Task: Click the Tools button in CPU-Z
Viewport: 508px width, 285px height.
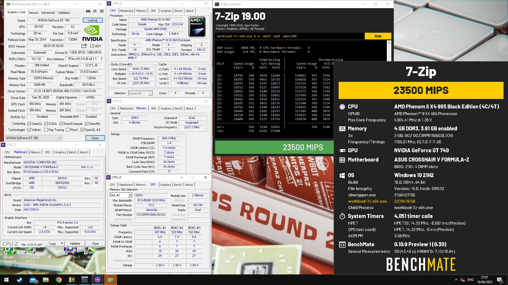Action: click(x=52, y=244)
